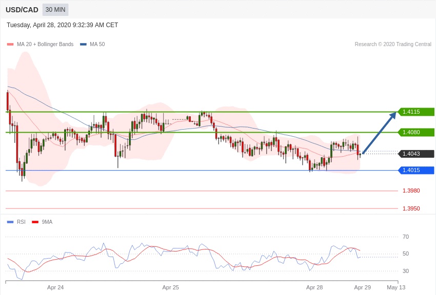
Task: Open the Research Trading Central copyright link
Action: click(393, 45)
